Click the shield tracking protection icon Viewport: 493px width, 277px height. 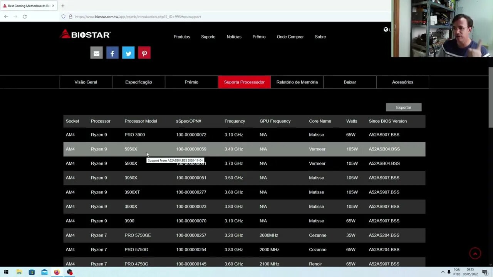(x=64, y=17)
